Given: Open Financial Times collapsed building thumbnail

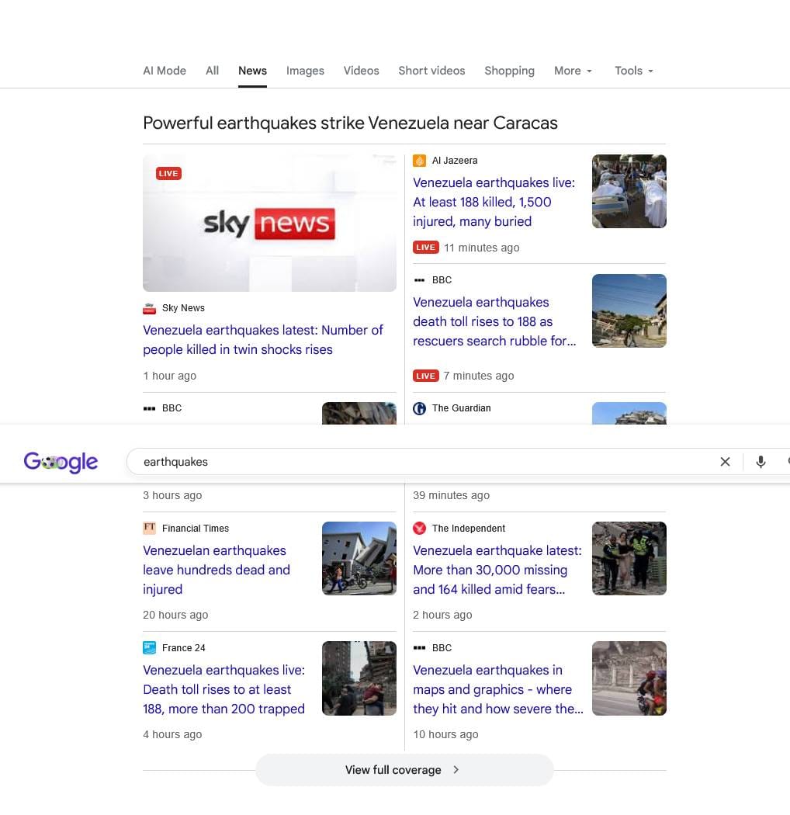Looking at the screenshot, I should pos(359,559).
